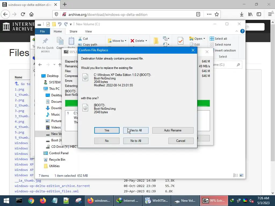Open the Delete dropdown in ribbon
Image resolution: width=275 pixels, height=206 pixels.
click(139, 41)
